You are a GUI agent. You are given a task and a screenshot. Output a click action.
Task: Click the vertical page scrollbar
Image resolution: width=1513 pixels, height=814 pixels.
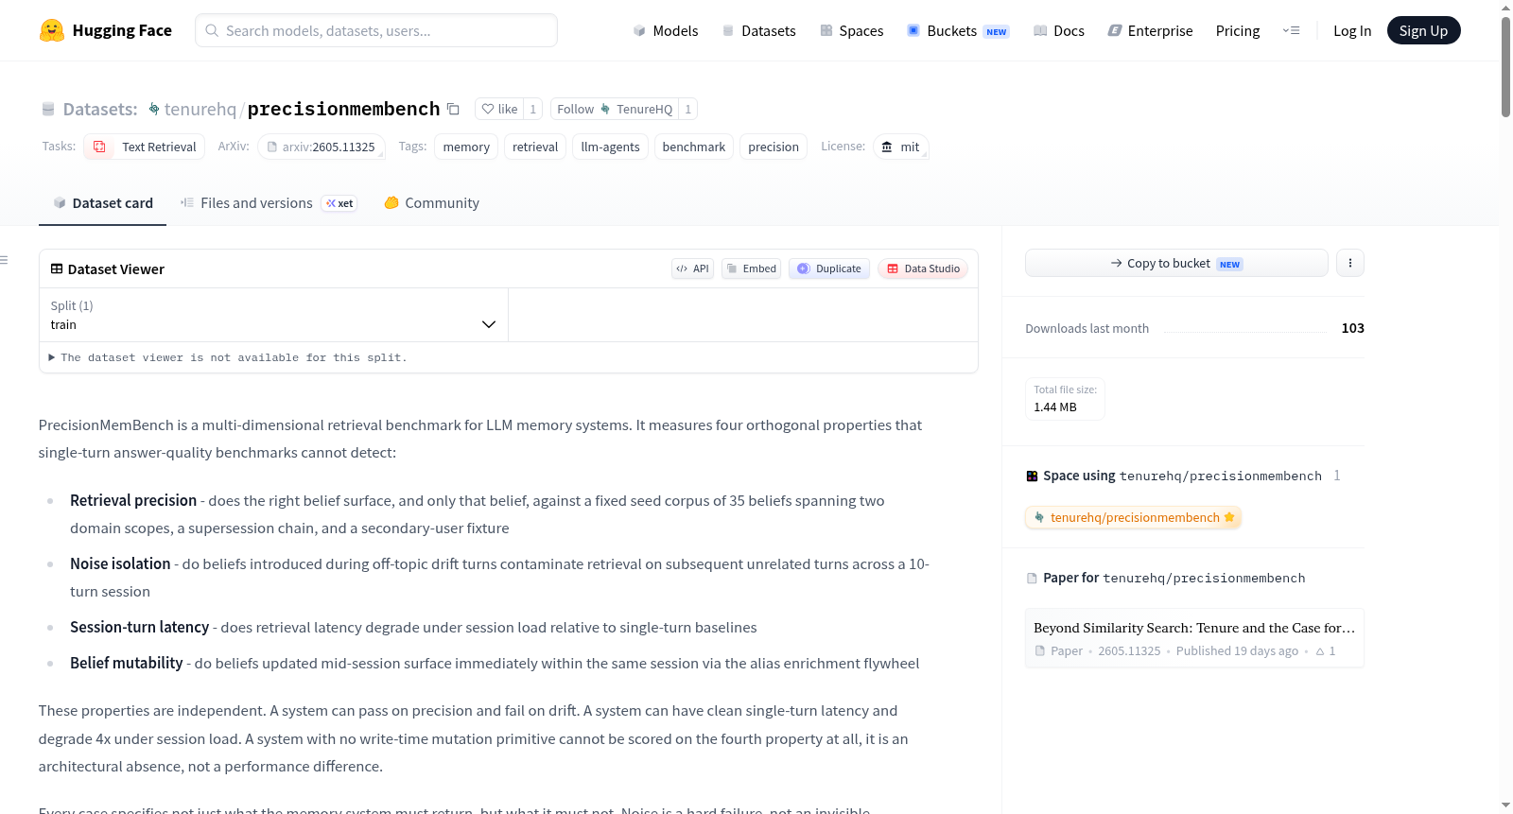tap(1505, 66)
